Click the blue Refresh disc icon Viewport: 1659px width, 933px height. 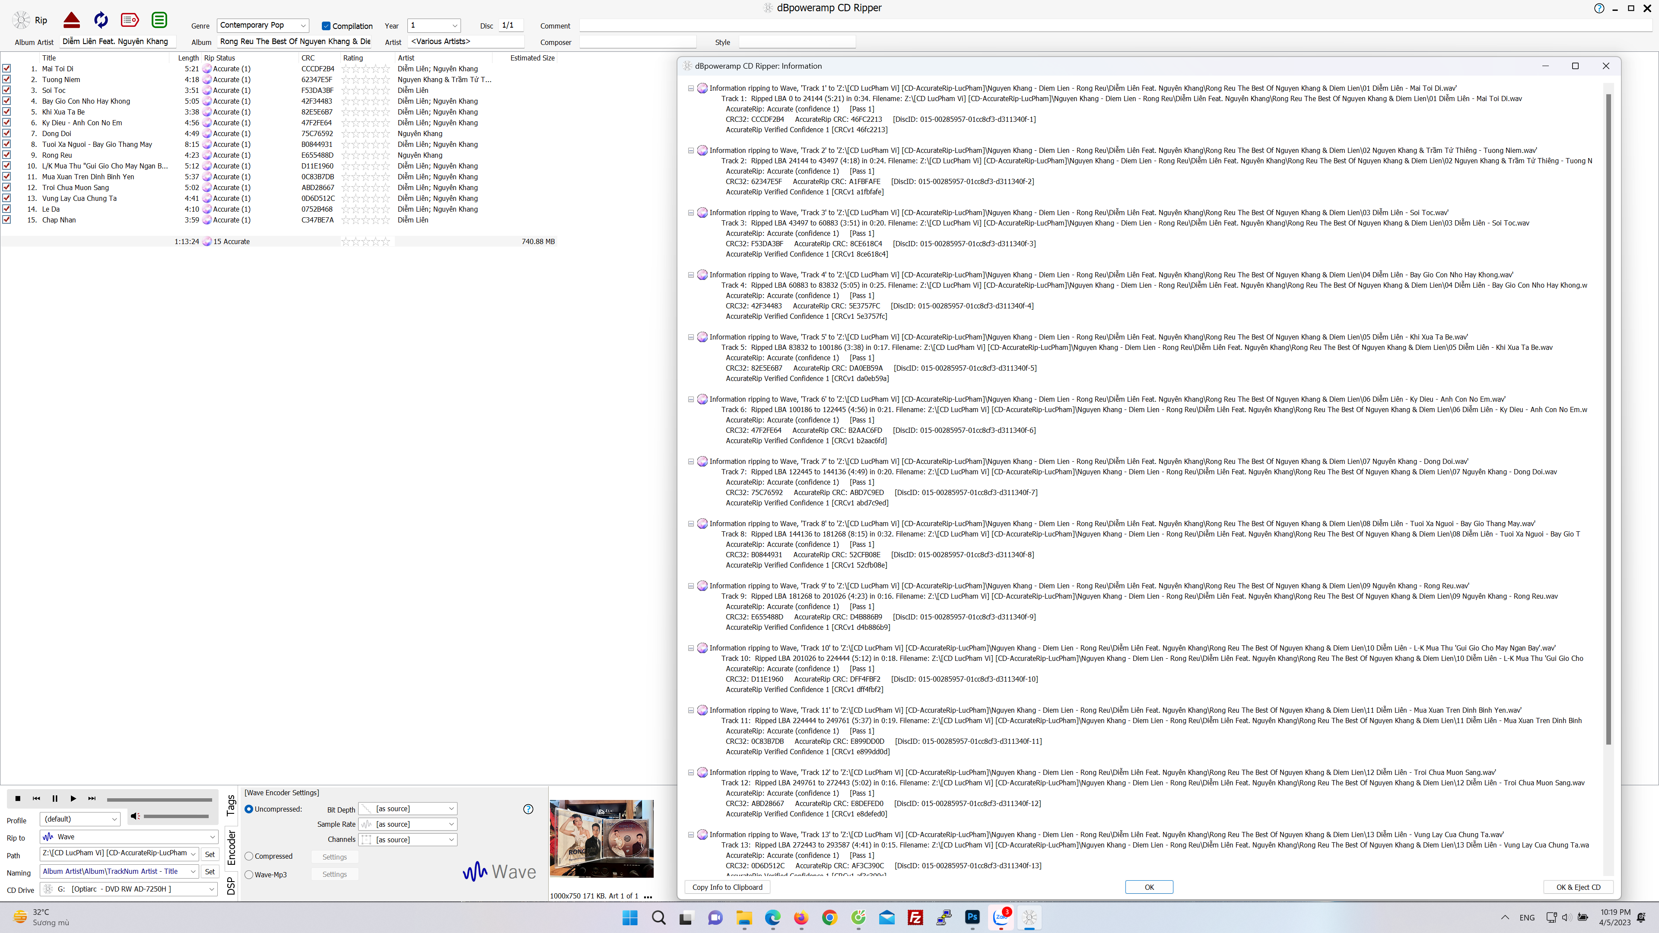tap(101, 20)
